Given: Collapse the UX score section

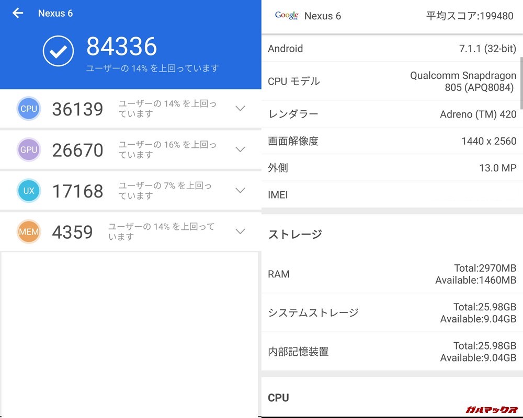Looking at the screenshot, I should [240, 191].
